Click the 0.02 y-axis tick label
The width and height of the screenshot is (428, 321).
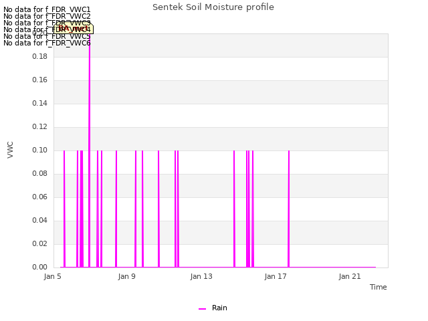[x=40, y=243]
